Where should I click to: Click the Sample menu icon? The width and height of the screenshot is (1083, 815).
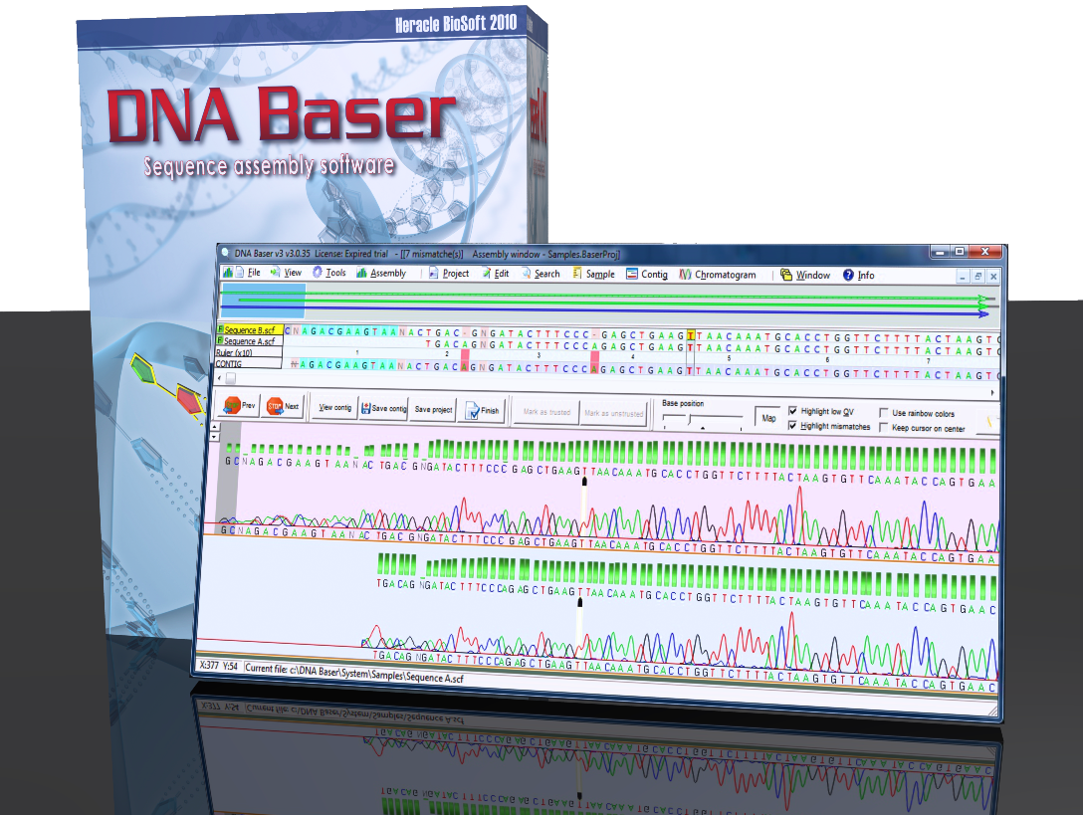pyautogui.click(x=576, y=274)
